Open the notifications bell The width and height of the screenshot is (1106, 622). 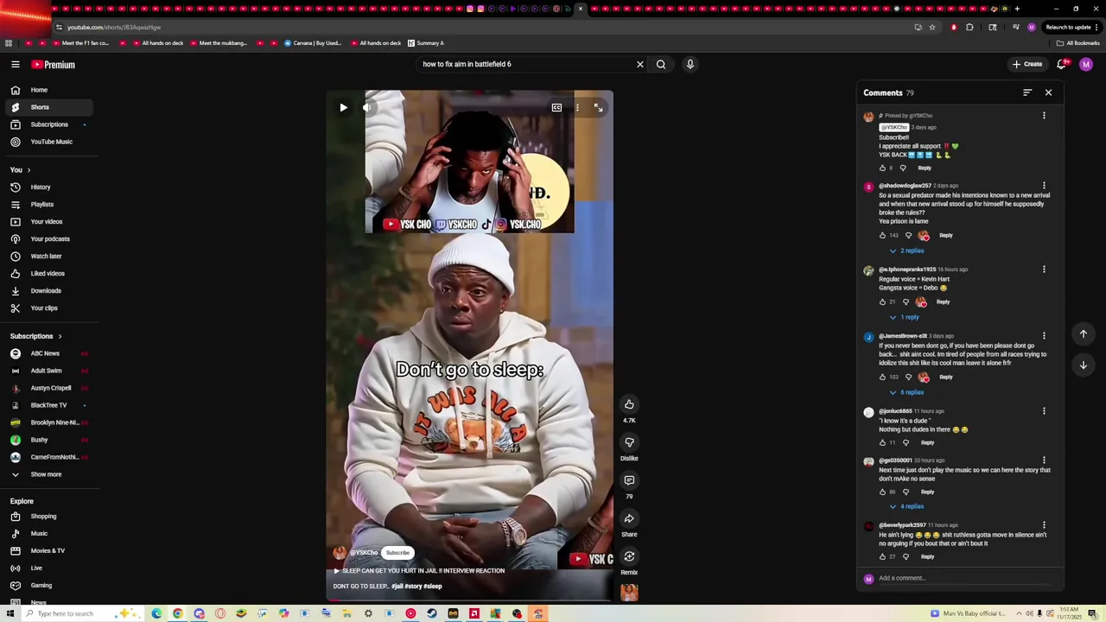tap(1062, 64)
